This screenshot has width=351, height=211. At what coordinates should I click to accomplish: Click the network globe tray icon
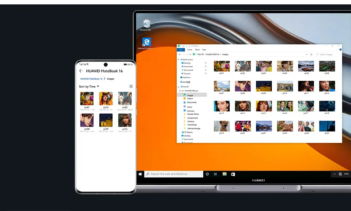[x=340, y=174]
